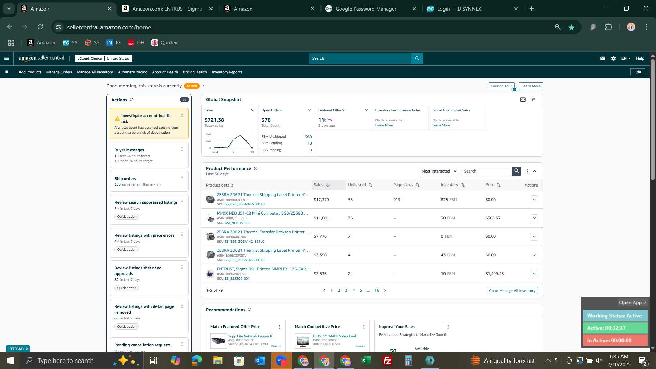Image resolution: width=656 pixels, height=369 pixels.
Task: Click the Actions info icon
Action: 132,100
